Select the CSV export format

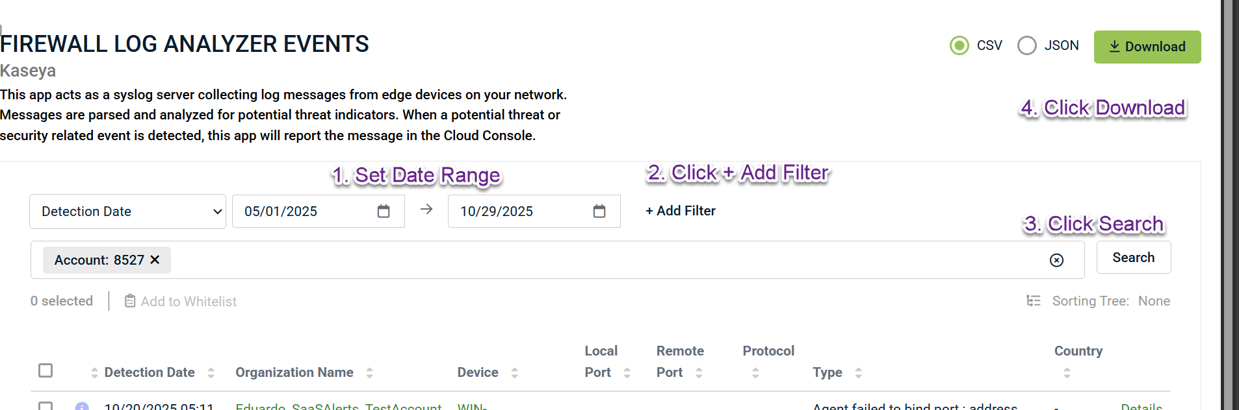tap(959, 45)
